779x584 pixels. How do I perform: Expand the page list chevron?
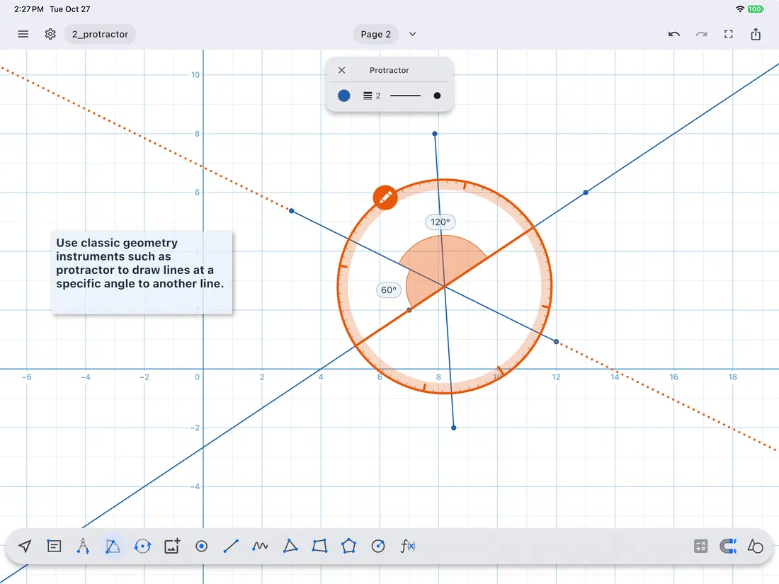(x=412, y=34)
